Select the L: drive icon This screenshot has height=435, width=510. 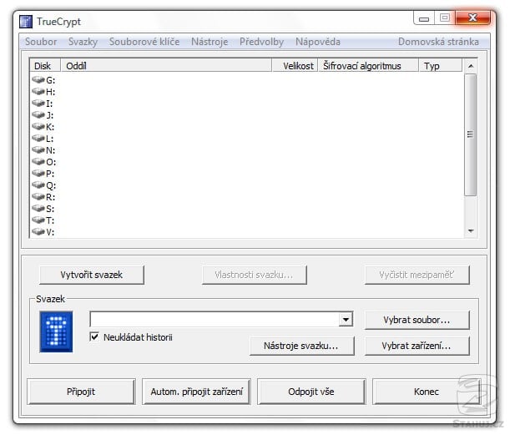tap(38, 139)
